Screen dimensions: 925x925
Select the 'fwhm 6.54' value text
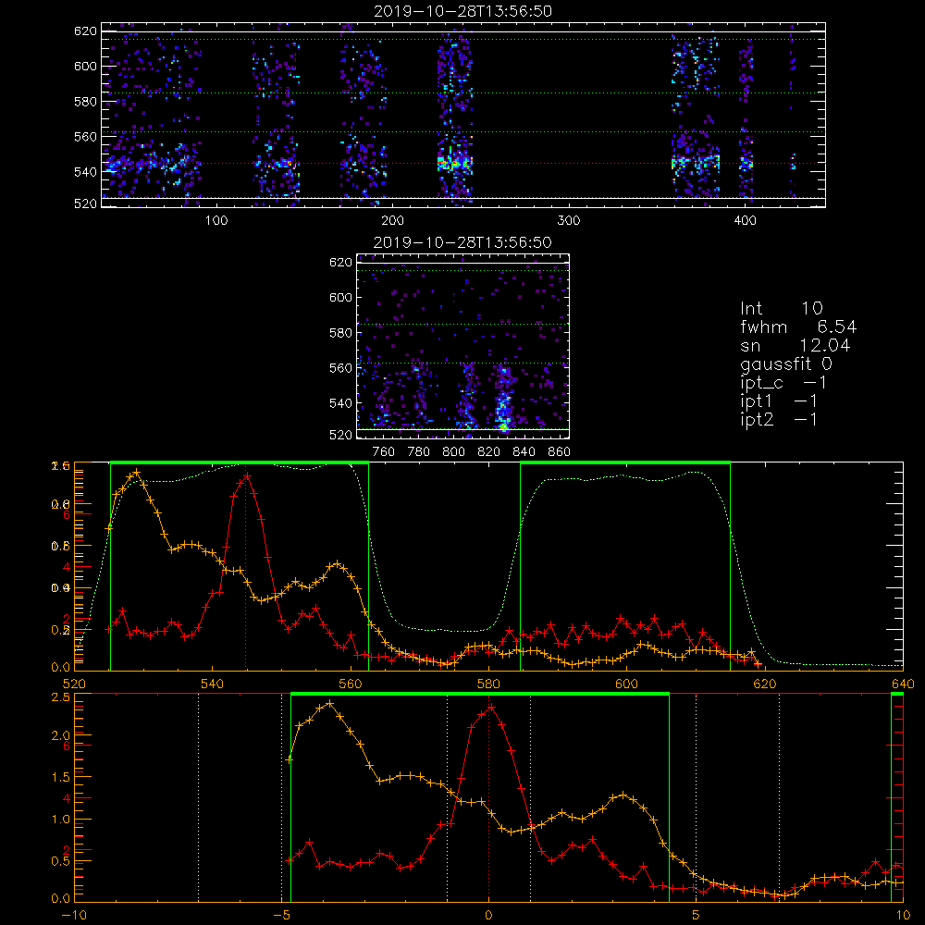tap(798, 327)
